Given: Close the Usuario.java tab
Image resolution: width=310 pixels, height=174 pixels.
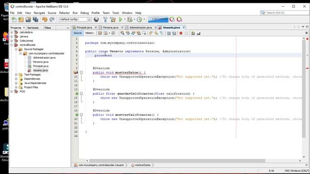Looking at the screenshot, I should pyautogui.click(x=184, y=28).
